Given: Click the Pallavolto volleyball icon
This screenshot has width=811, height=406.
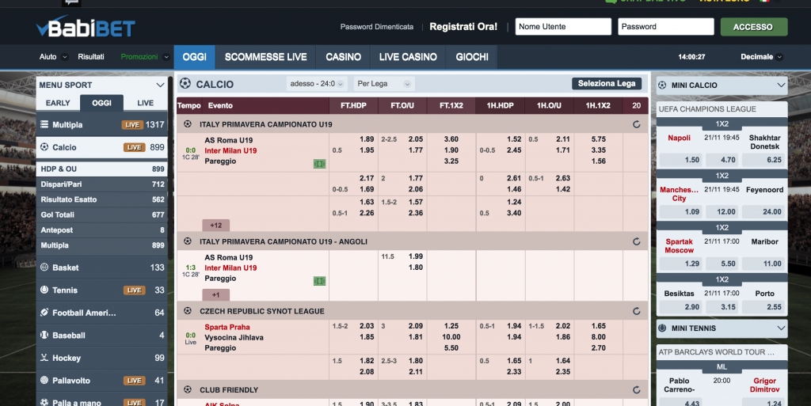Looking at the screenshot, I should point(44,380).
